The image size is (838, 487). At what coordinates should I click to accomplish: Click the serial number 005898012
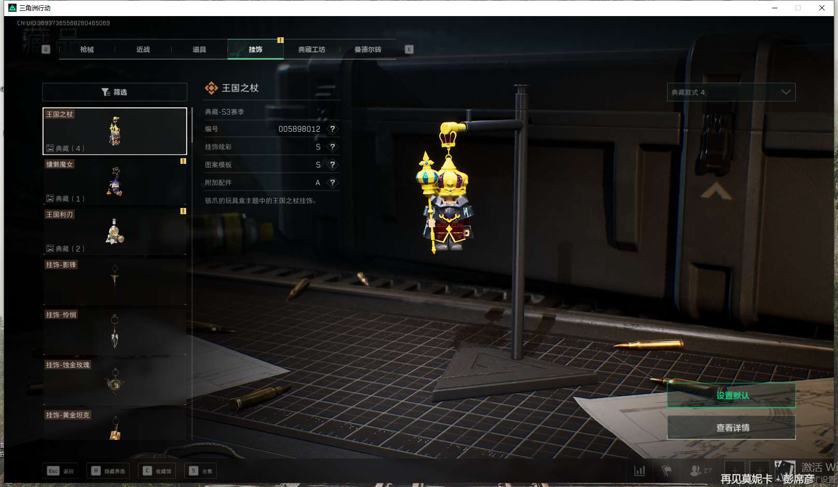(299, 129)
